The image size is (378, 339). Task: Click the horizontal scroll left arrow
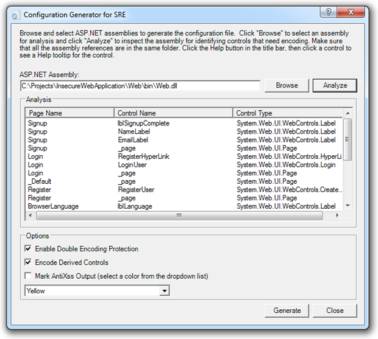30,215
